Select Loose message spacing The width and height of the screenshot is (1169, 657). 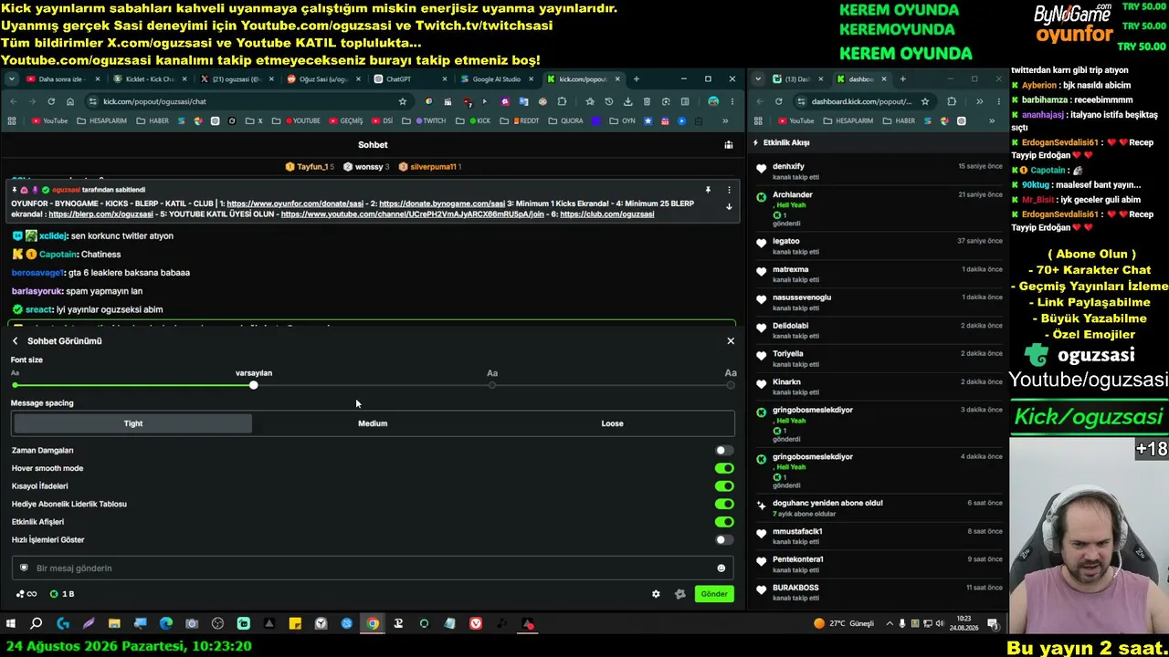coord(612,423)
